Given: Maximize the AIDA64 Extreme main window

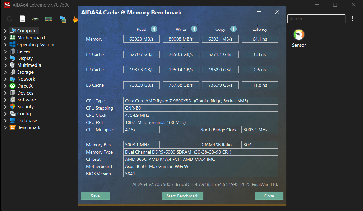Looking at the screenshot, I should click(x=335, y=5).
